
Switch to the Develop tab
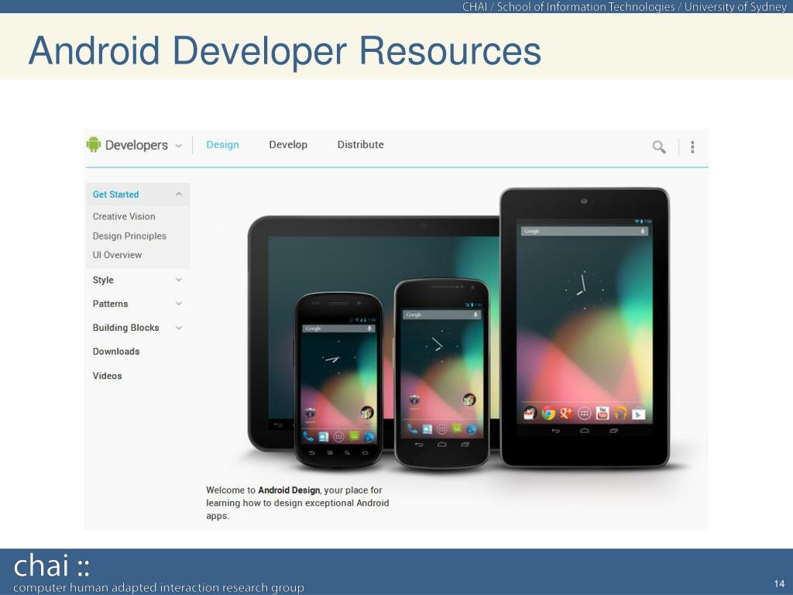pyautogui.click(x=288, y=145)
